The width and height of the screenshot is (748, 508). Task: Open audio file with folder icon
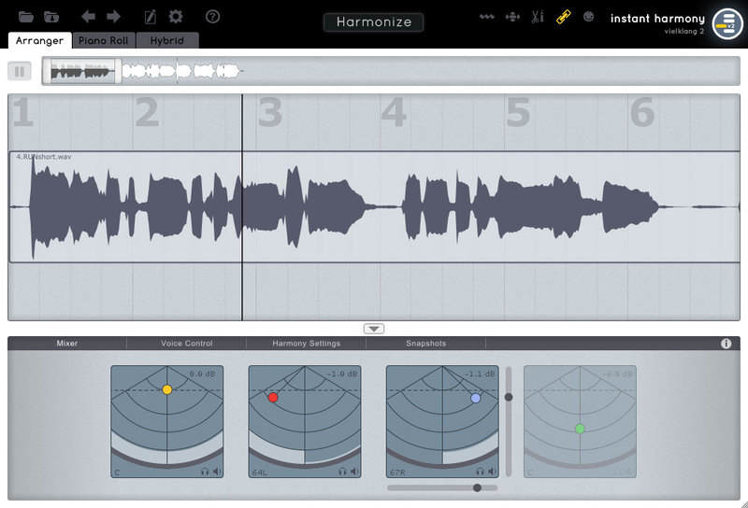[25, 17]
